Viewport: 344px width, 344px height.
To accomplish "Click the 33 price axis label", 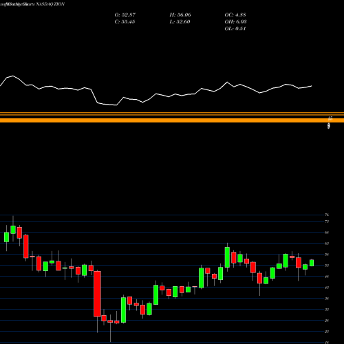I will (327, 310).
